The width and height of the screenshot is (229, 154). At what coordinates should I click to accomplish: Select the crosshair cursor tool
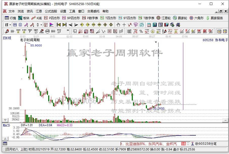click(124, 25)
